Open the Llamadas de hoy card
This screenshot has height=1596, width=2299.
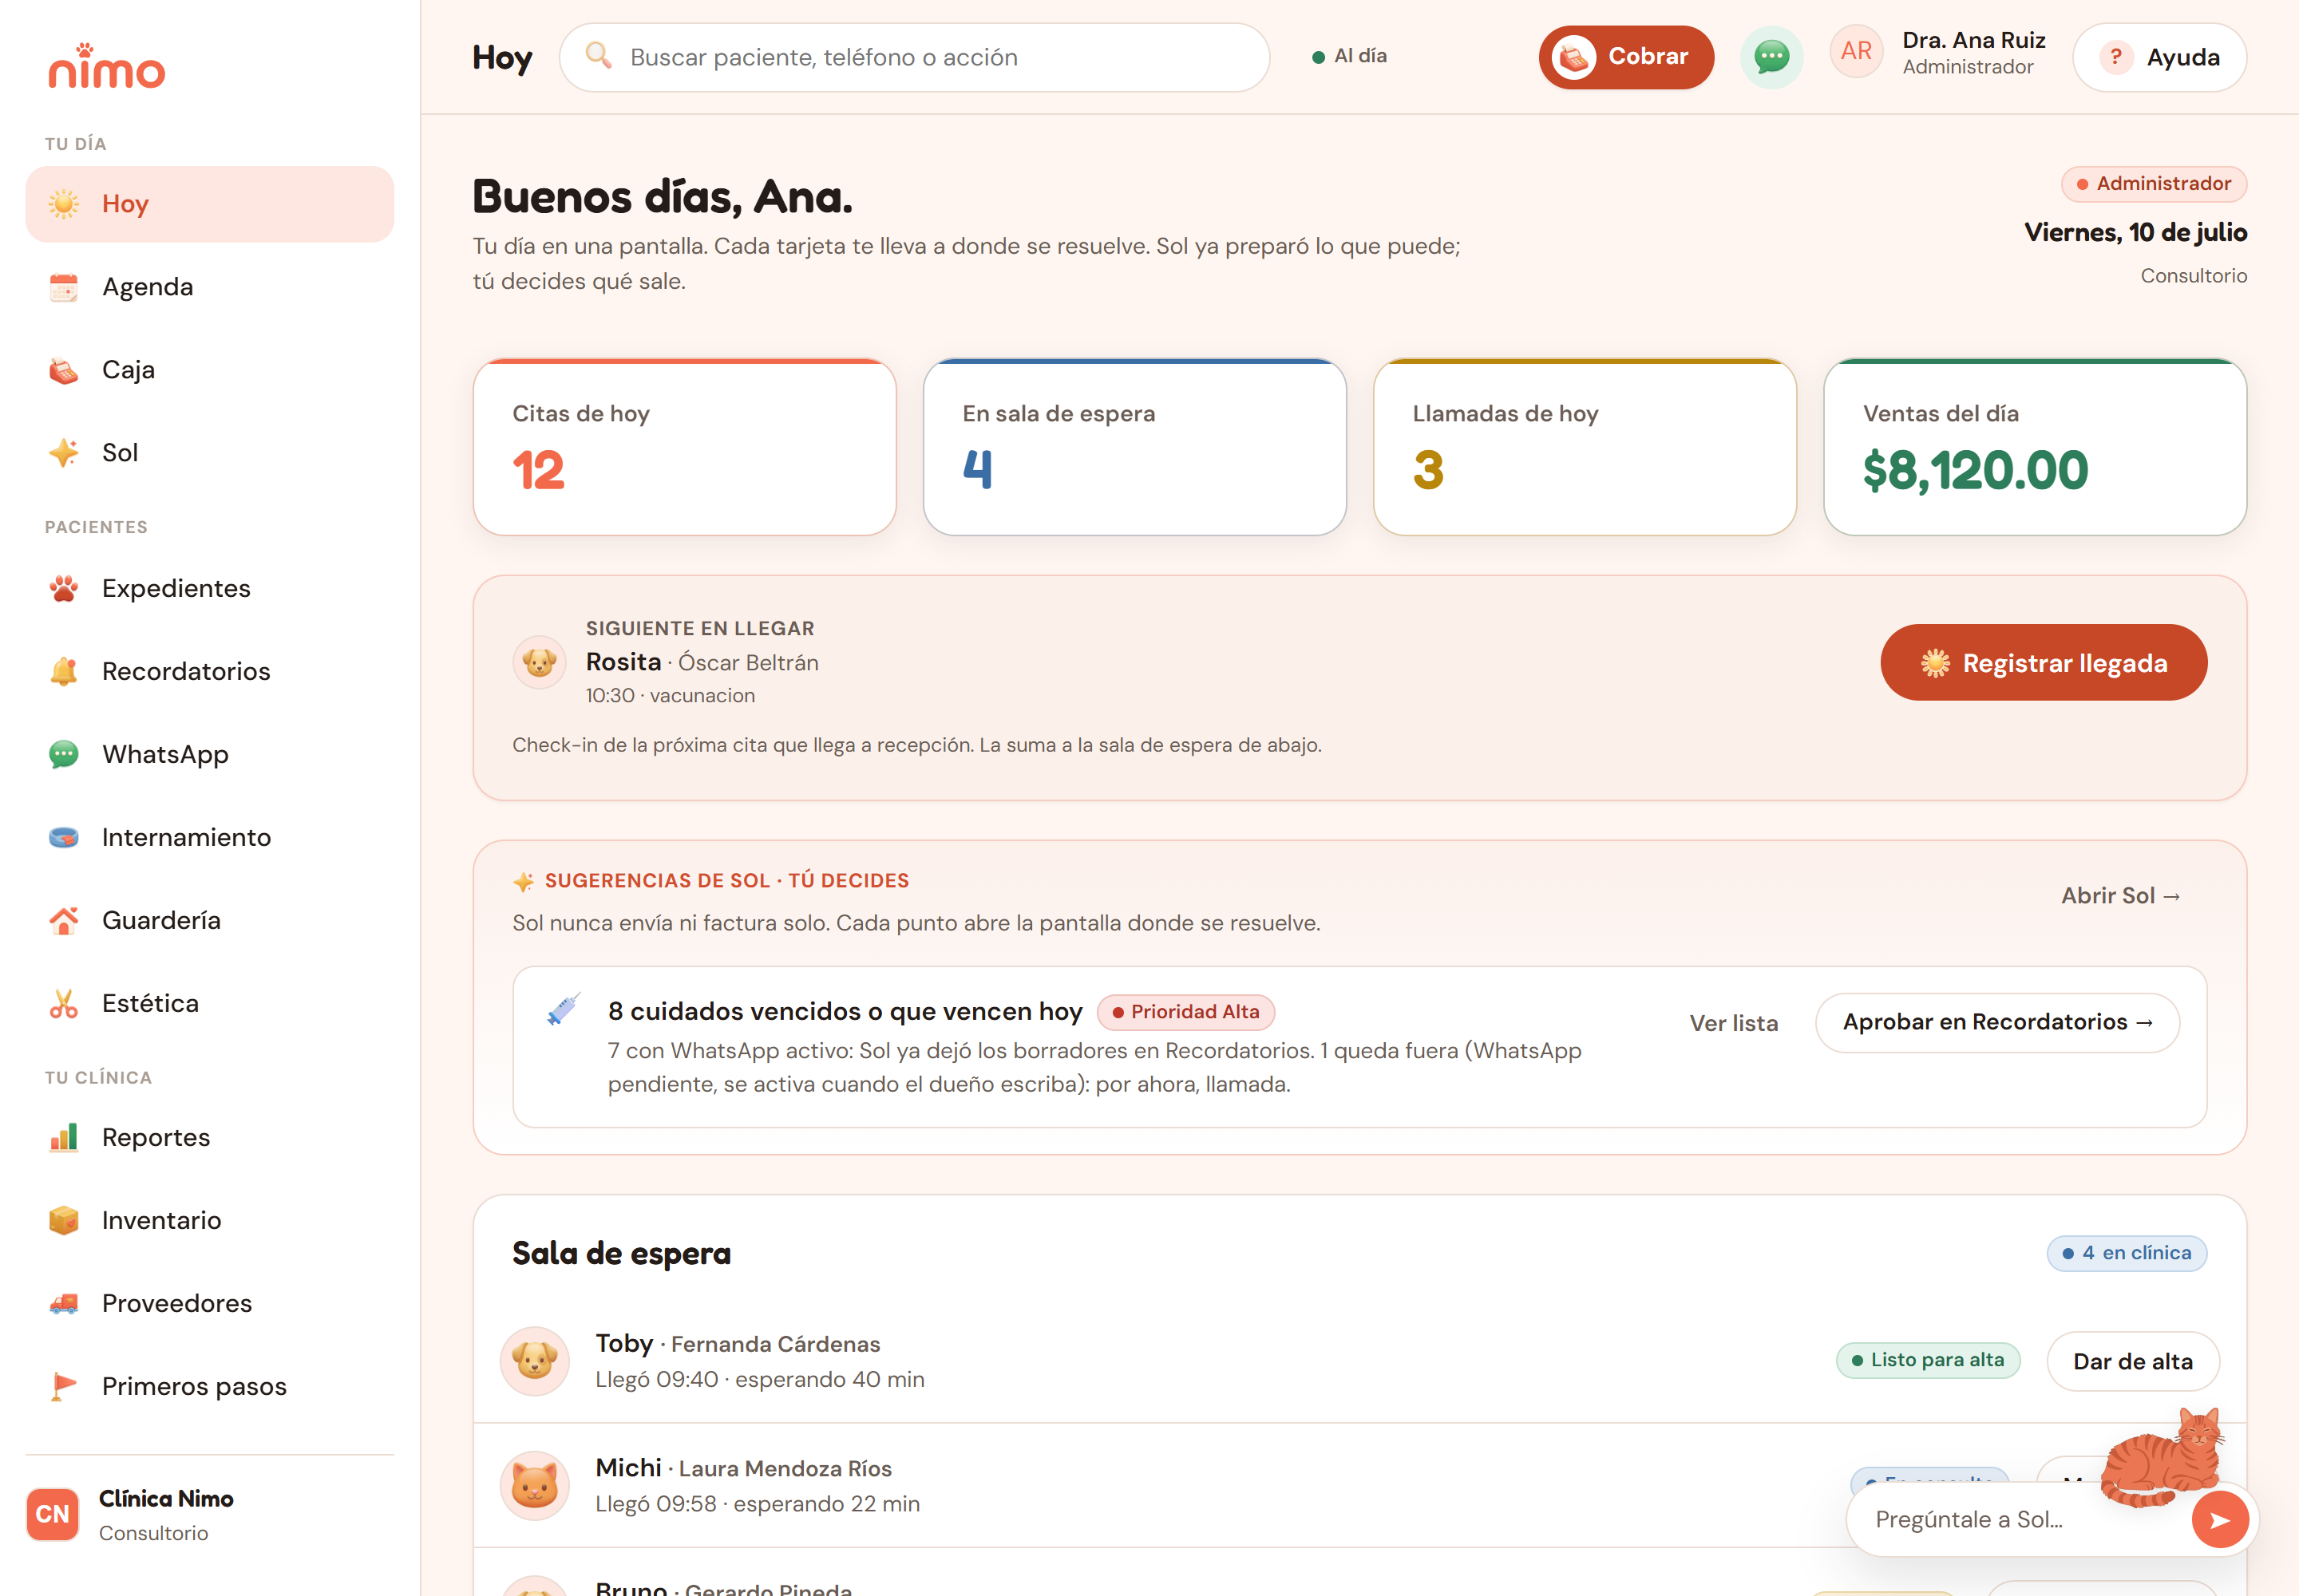pos(1585,447)
